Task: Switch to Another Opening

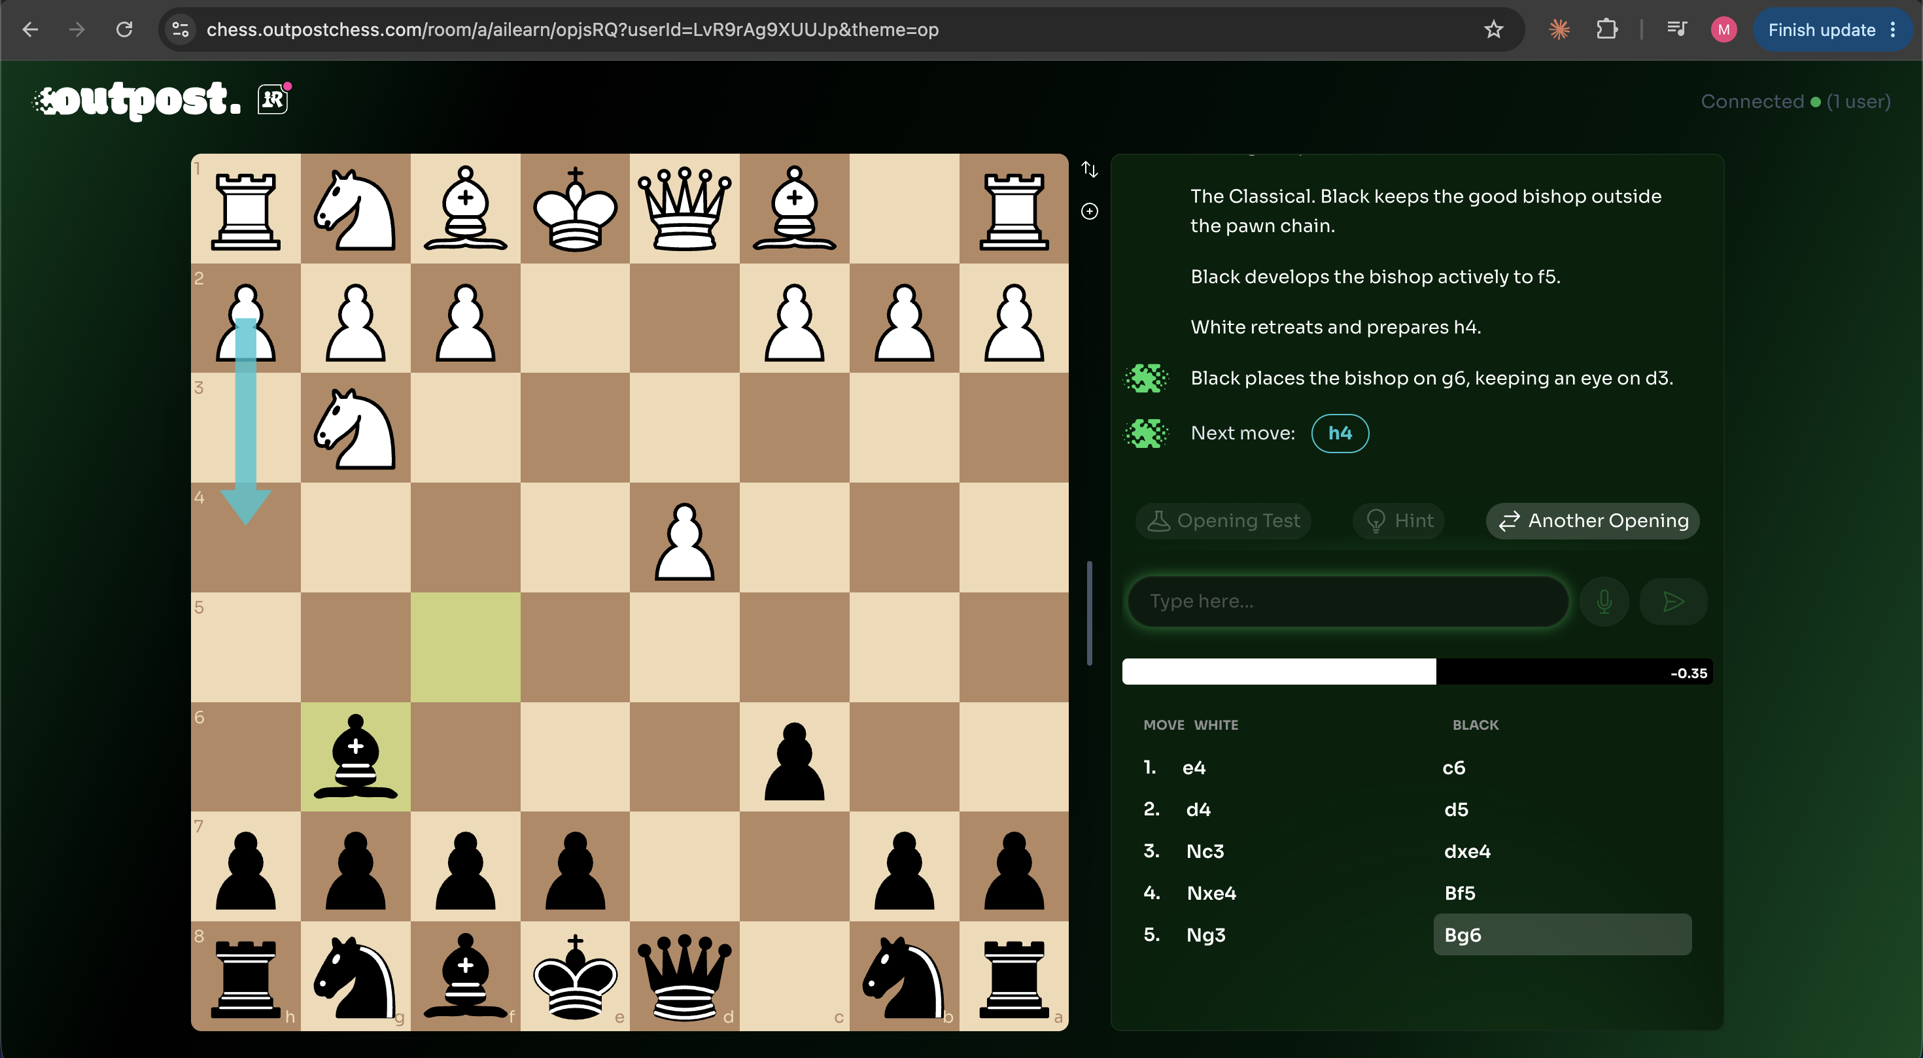Action: click(1592, 520)
